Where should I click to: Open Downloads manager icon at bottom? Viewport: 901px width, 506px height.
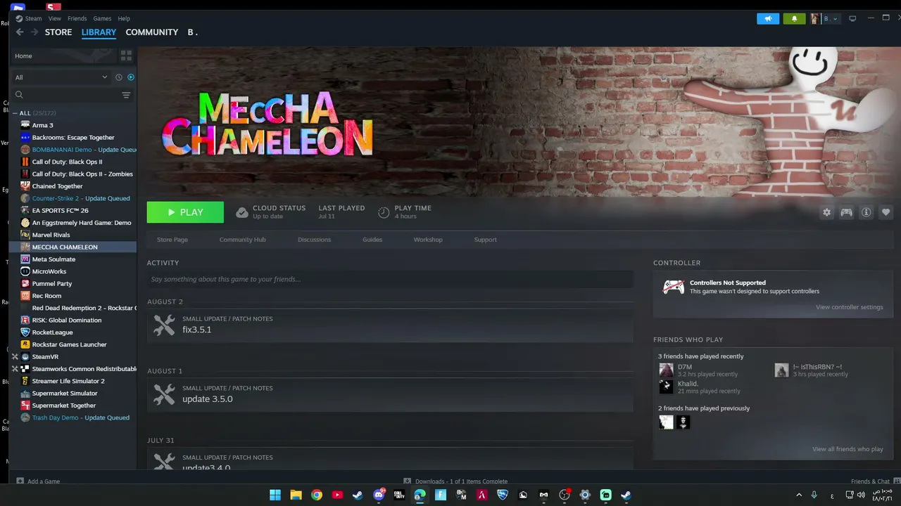tap(408, 481)
